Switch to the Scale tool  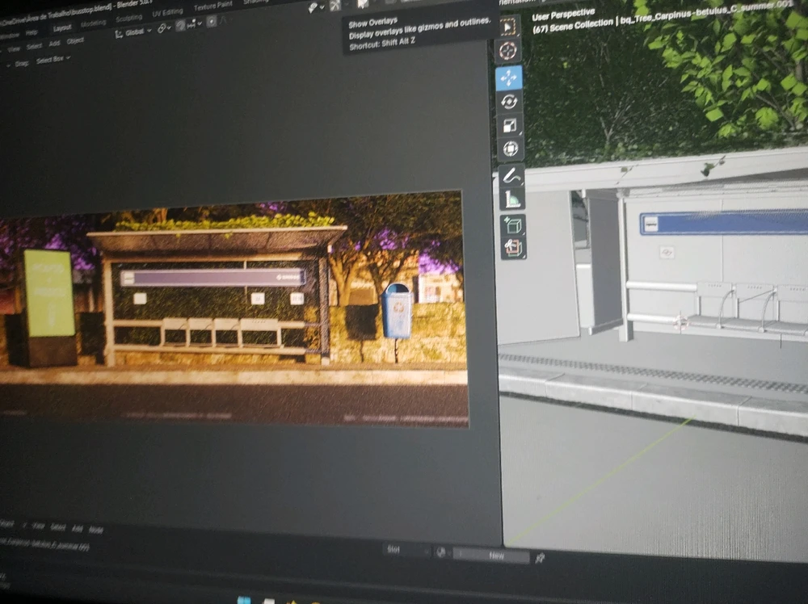point(510,125)
